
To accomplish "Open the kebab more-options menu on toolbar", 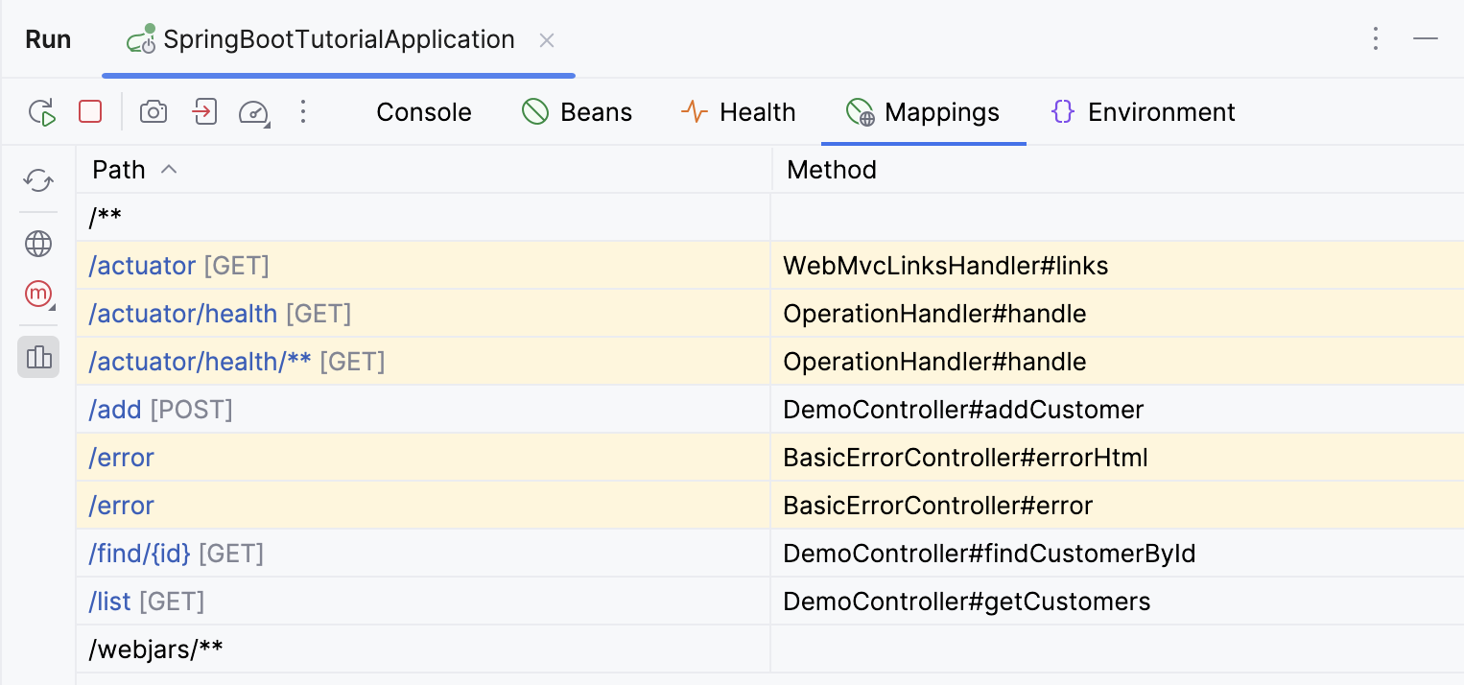I will coord(303,111).
